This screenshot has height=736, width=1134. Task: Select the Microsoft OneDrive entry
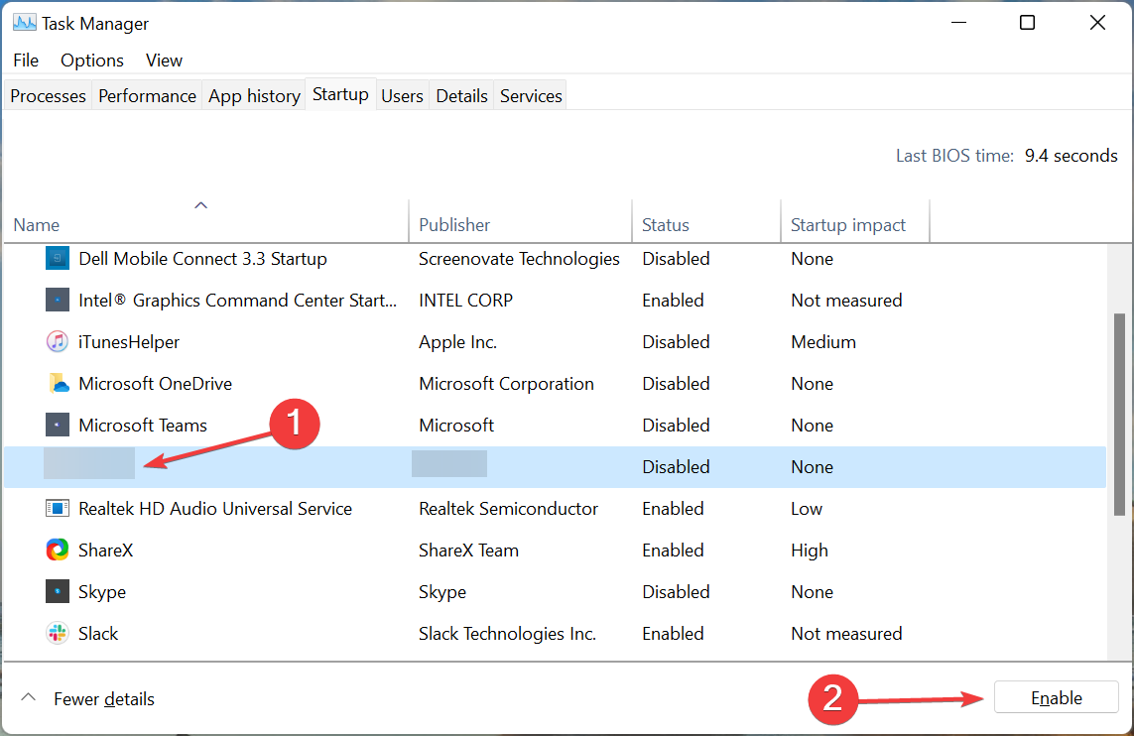click(x=155, y=383)
